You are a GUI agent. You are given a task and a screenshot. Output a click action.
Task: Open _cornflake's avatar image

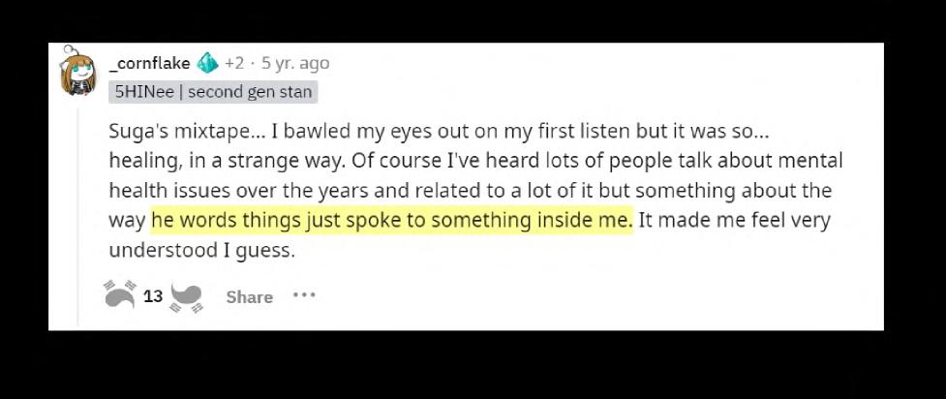[77, 71]
